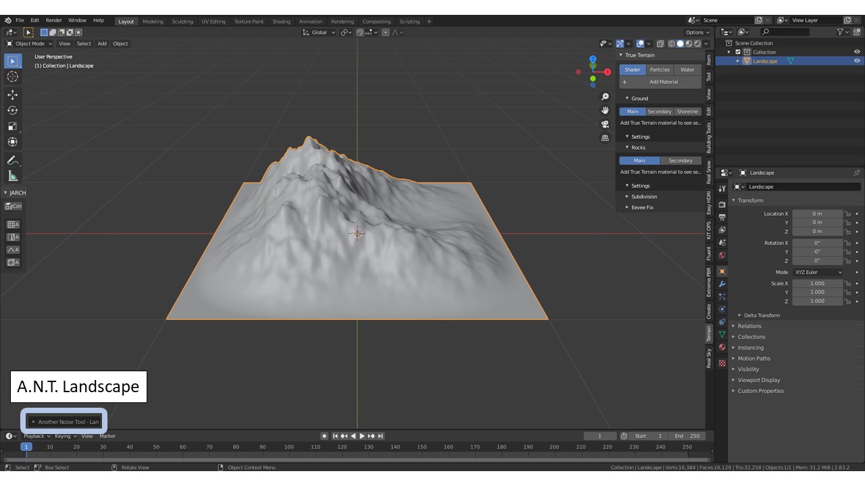Image resolution: width=865 pixels, height=486 pixels.
Task: Activate the Cursor tool
Action: click(x=13, y=77)
